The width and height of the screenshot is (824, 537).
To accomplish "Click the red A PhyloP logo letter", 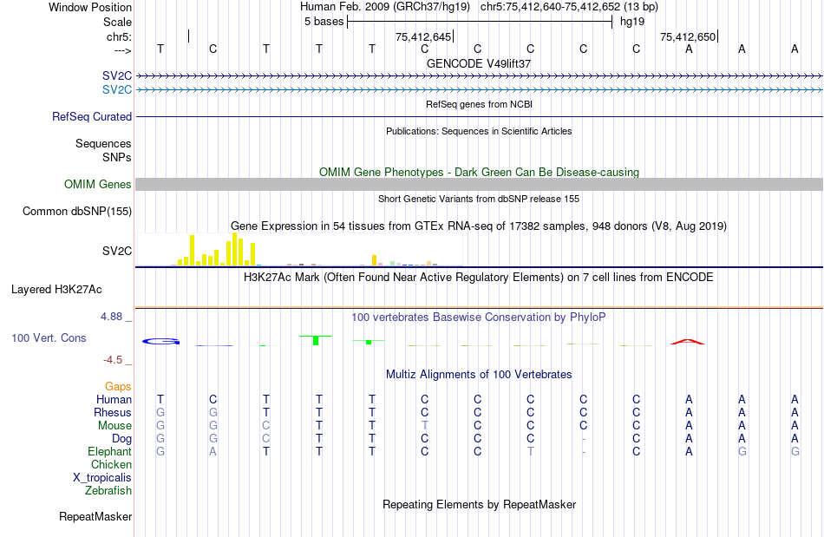I will (687, 342).
